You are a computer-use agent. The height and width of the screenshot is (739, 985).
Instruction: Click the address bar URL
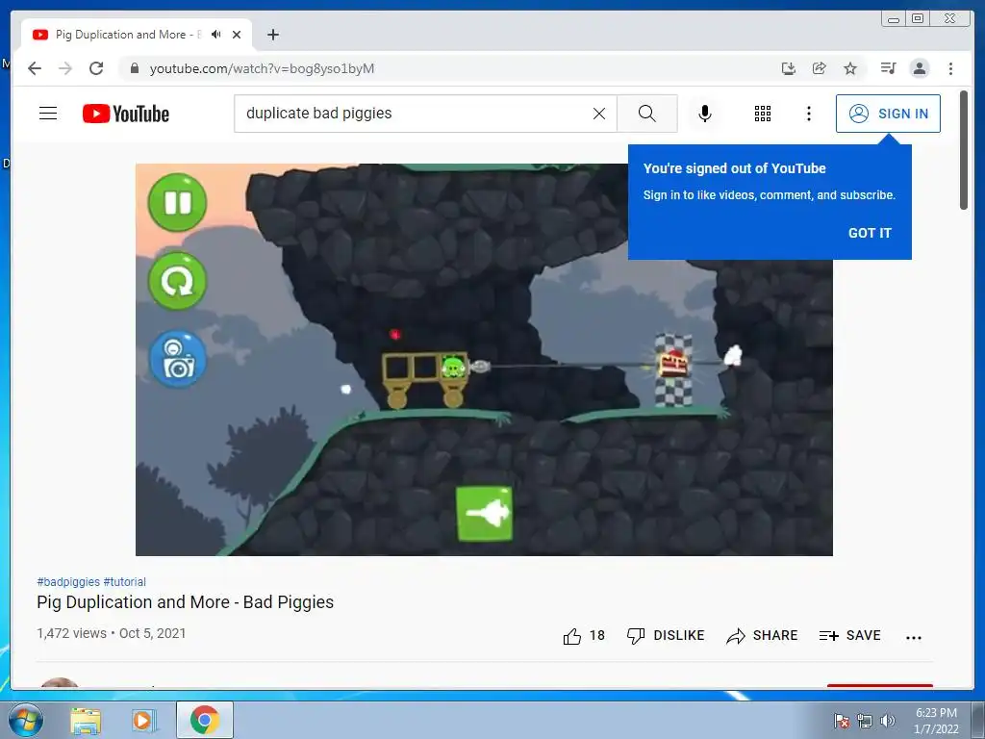pyautogui.click(x=262, y=68)
